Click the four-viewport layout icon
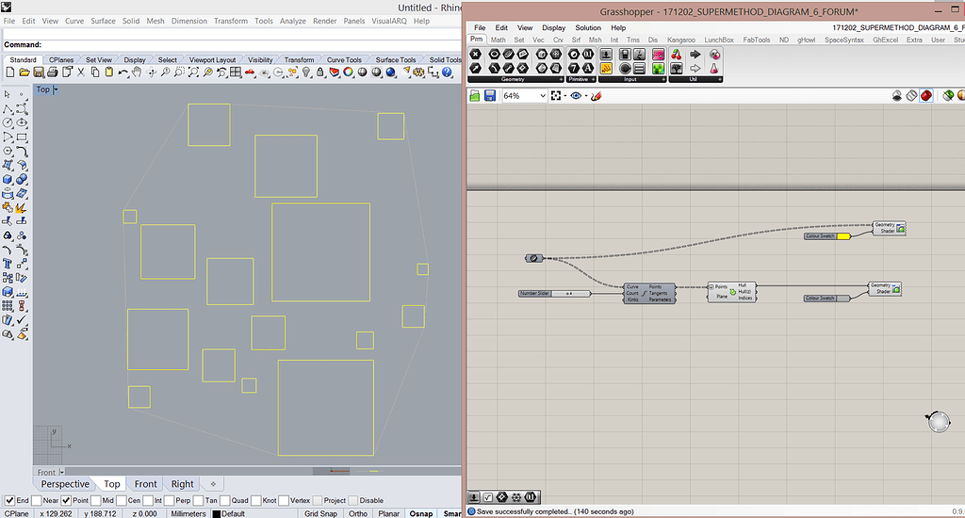The height and width of the screenshot is (518, 965). tap(236, 73)
